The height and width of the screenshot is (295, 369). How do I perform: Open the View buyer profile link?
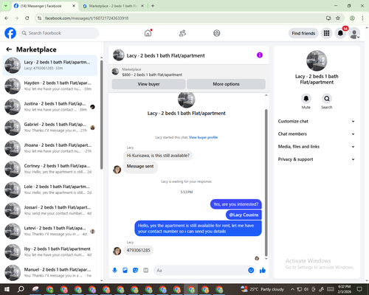coord(203,137)
